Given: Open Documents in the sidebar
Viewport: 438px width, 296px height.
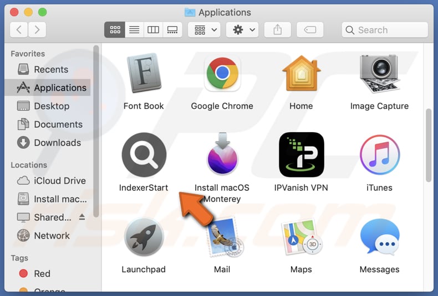Looking at the screenshot, I should (x=48, y=124).
